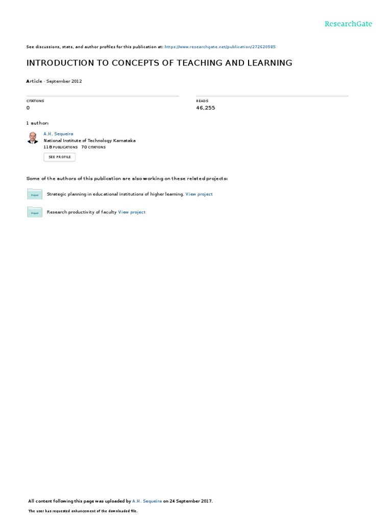Click the 118 publications count
The width and height of the screenshot is (392, 523).
coord(61,147)
